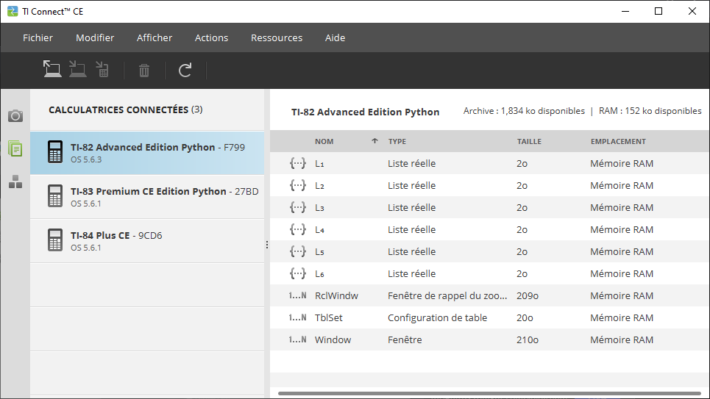Click list icon of L5 row
Viewport: 710px width, 399px height.
(x=297, y=251)
